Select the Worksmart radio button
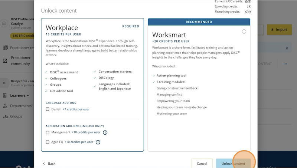The height and width of the screenshot is (168, 297). (244, 32)
